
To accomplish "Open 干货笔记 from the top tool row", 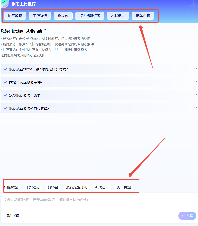I will tap(40, 16).
